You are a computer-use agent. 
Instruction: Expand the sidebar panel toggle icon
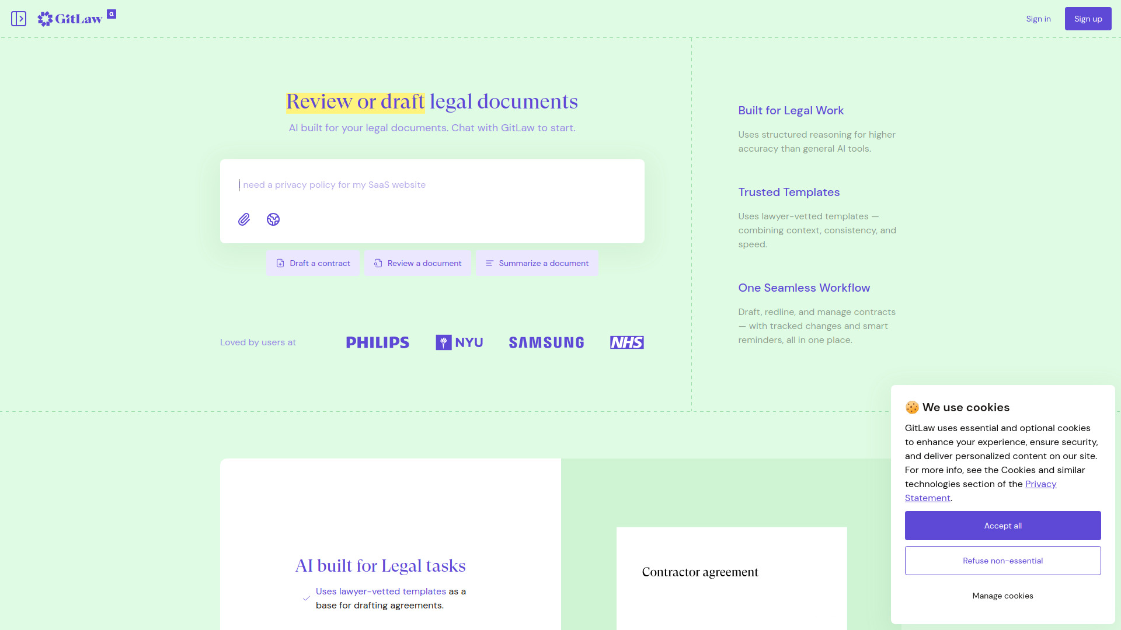(19, 19)
